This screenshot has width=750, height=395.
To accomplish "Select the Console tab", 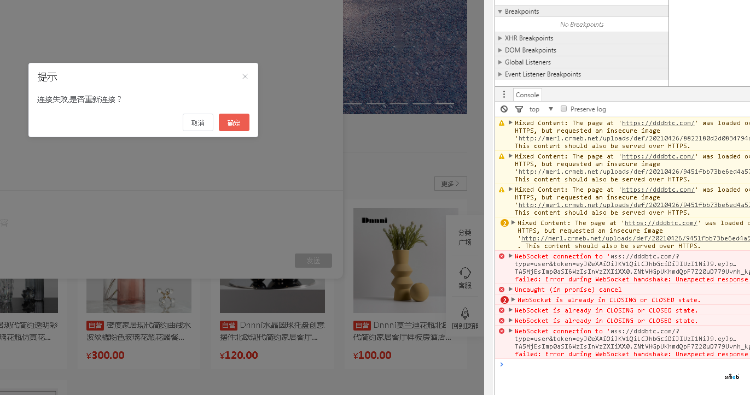I will [527, 95].
